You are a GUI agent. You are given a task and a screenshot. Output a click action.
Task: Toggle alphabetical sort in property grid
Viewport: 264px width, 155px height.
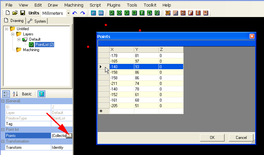15,94
